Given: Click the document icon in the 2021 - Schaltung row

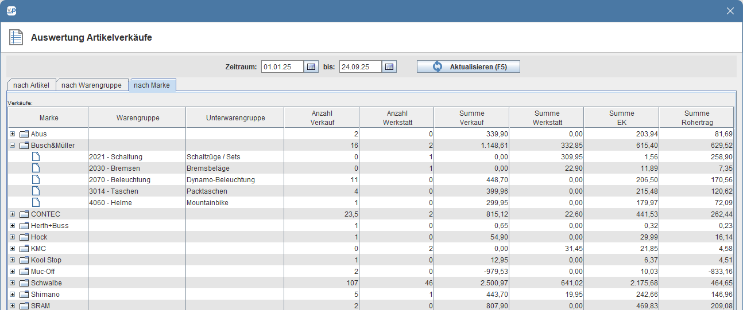Looking at the screenshot, I should (36, 156).
